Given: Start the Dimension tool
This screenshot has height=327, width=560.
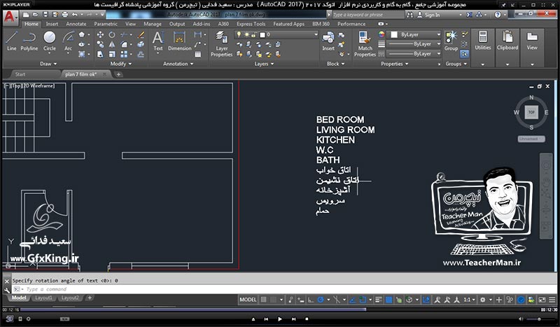Looking at the screenshot, I should tap(180, 41).
